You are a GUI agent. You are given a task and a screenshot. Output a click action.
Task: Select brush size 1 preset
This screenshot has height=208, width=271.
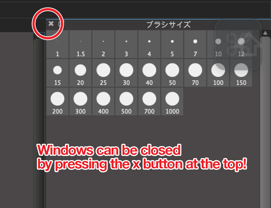coord(57,44)
